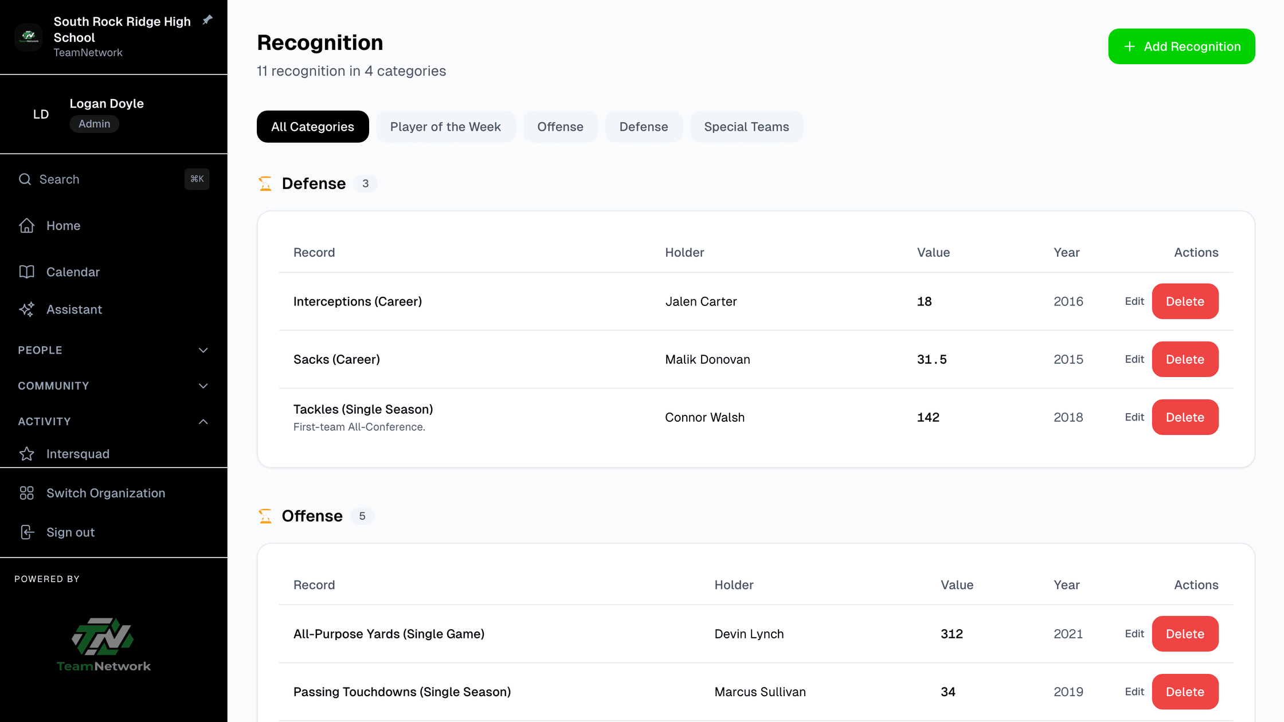Show the Special Teams category

click(746, 127)
